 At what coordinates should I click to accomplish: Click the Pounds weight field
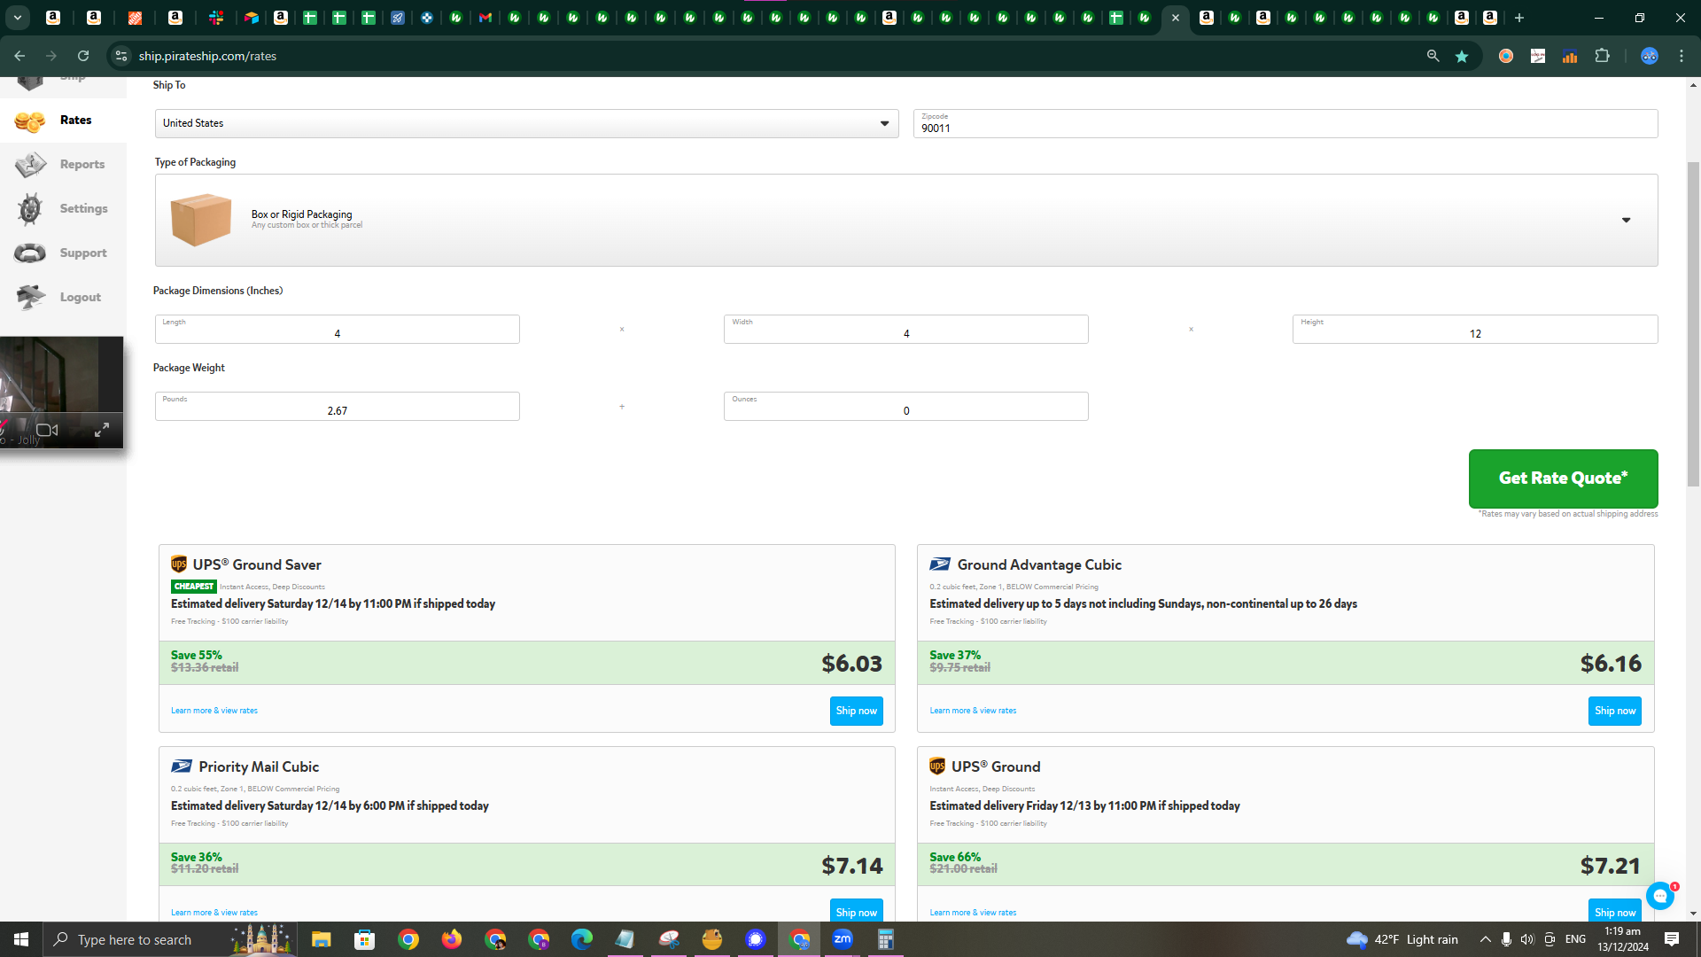[338, 406]
